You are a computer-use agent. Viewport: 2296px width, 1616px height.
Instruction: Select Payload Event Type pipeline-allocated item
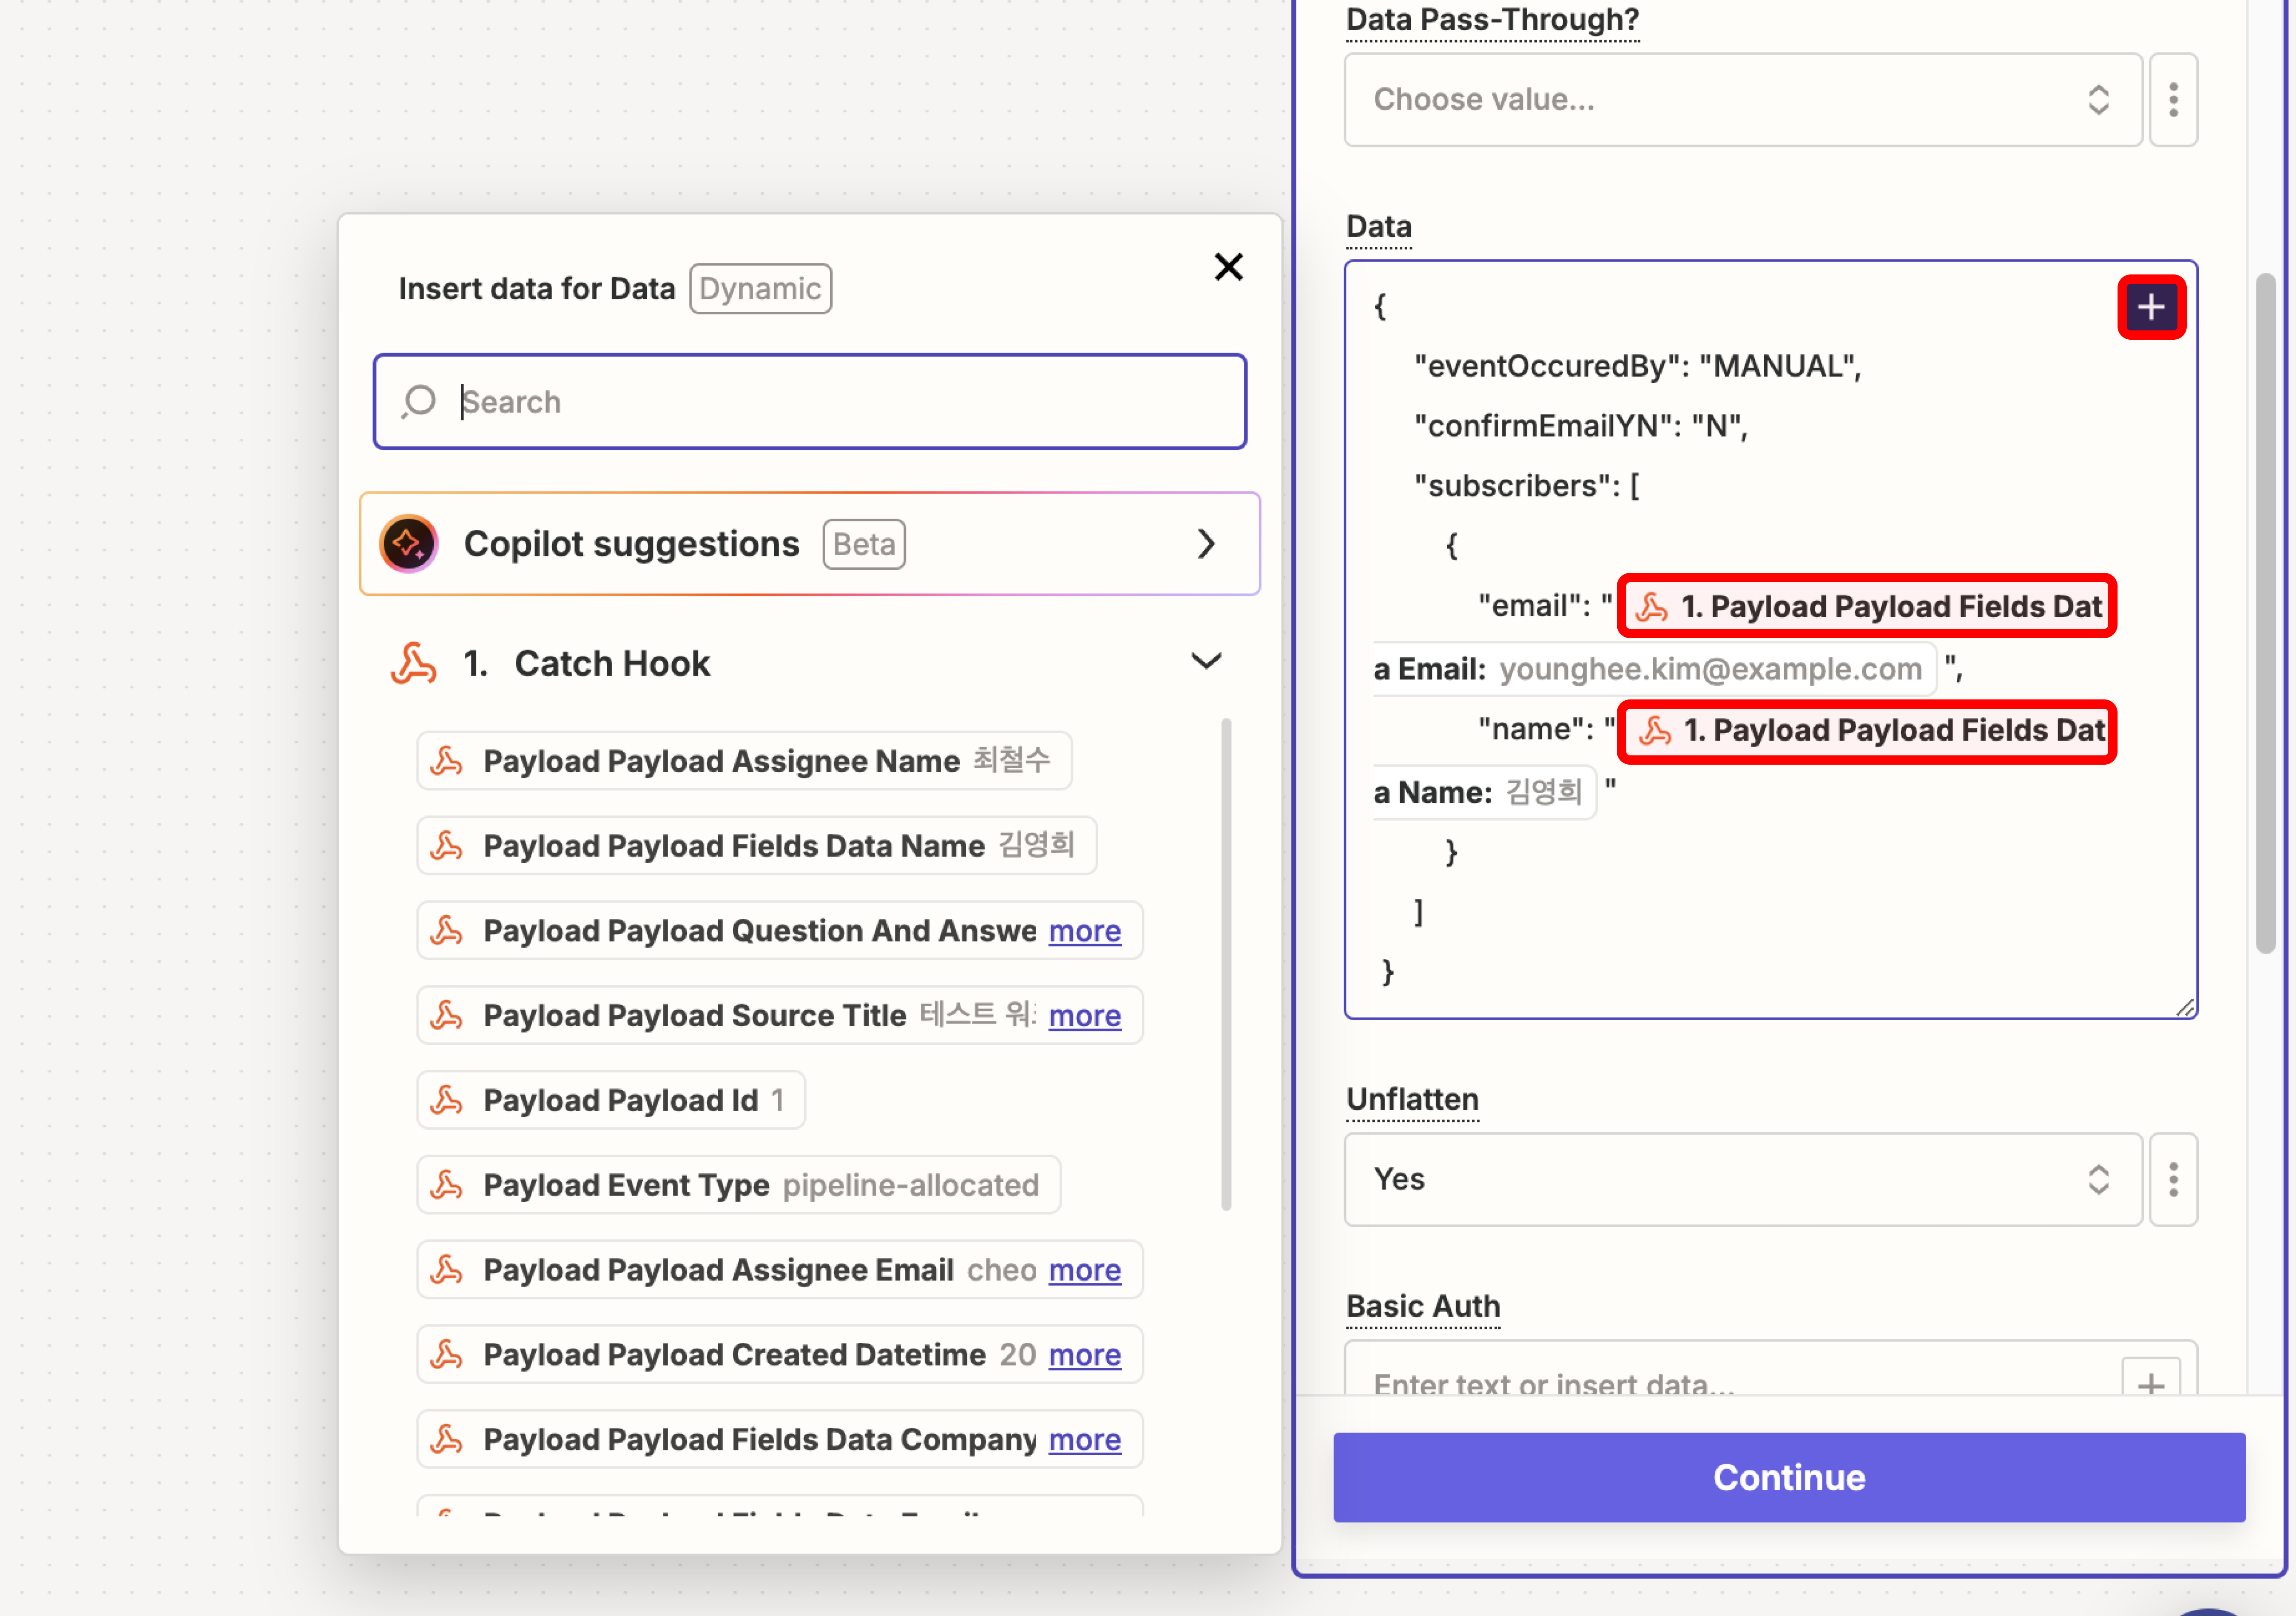(738, 1185)
